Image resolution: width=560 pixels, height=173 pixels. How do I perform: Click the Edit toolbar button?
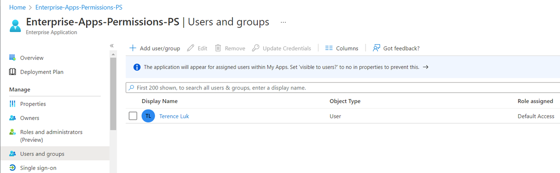[x=197, y=48]
